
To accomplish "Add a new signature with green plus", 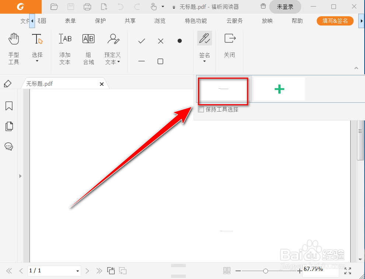I will [x=279, y=89].
